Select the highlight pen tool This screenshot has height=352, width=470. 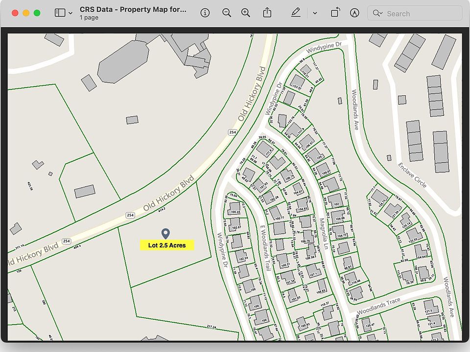click(295, 13)
